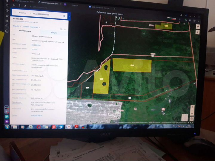Open the map layers button
Viewport: 215px width, 161px height.
(x=197, y=26)
